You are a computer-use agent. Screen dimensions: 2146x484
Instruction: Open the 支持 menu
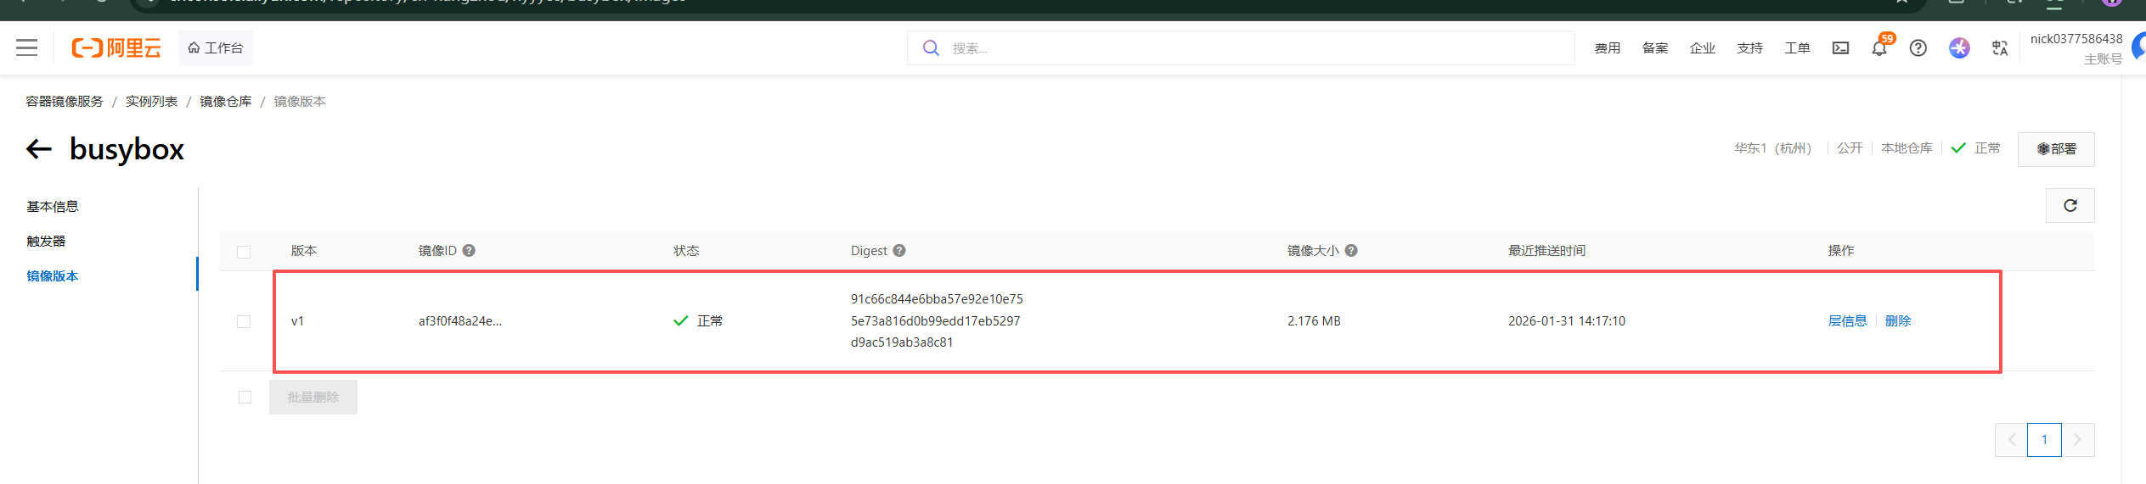point(1750,47)
